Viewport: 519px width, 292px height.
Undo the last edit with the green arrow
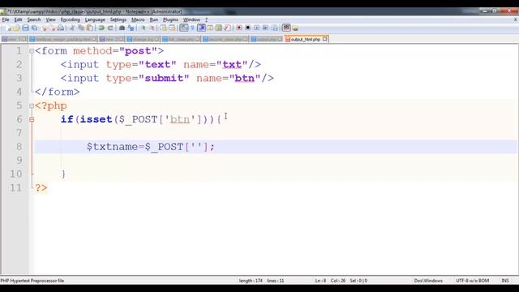click(101, 28)
